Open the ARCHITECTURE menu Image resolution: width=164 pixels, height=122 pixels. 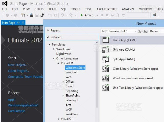[x=107, y=9]
